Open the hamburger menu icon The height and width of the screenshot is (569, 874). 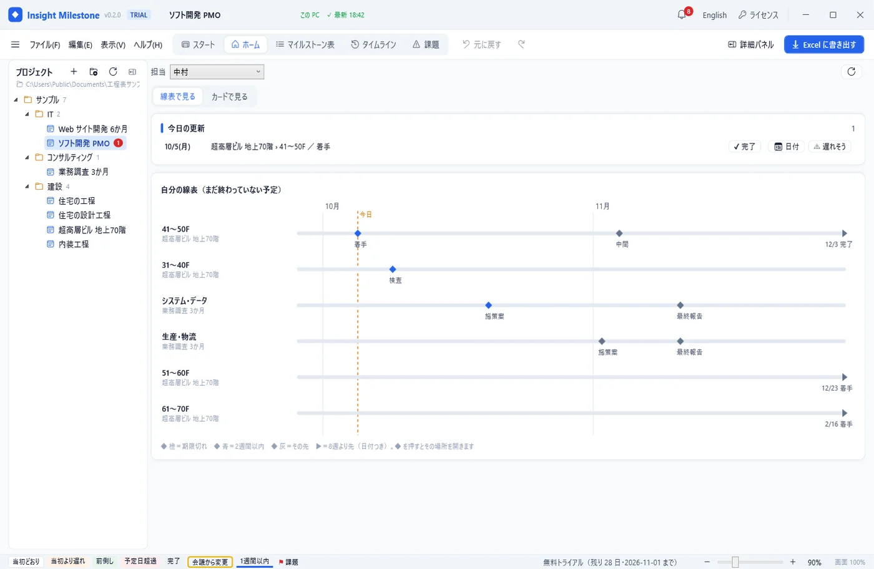click(16, 44)
